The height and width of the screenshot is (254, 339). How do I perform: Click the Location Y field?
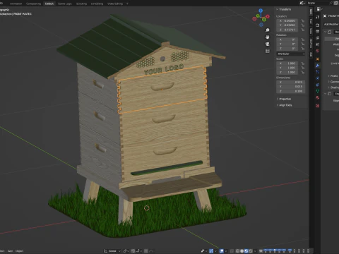tap(287, 25)
